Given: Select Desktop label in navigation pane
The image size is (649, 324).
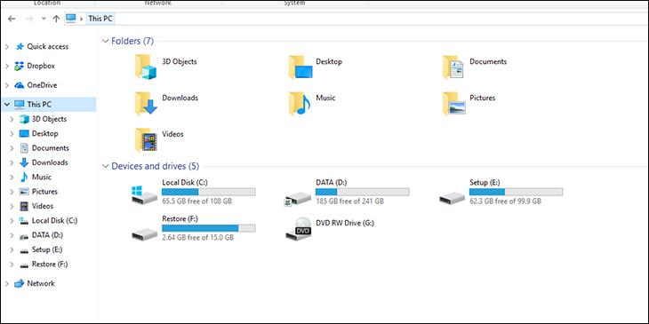Looking at the screenshot, I should pos(45,133).
